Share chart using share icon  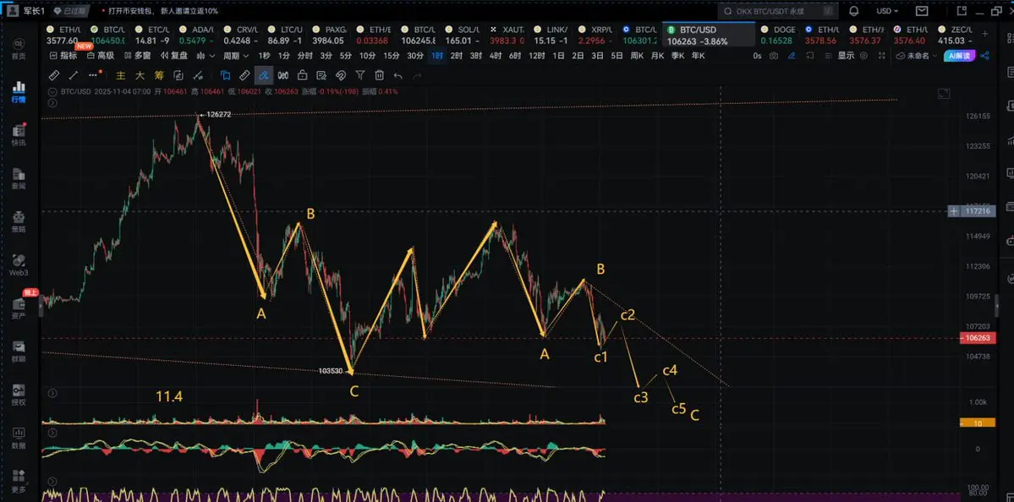985,56
